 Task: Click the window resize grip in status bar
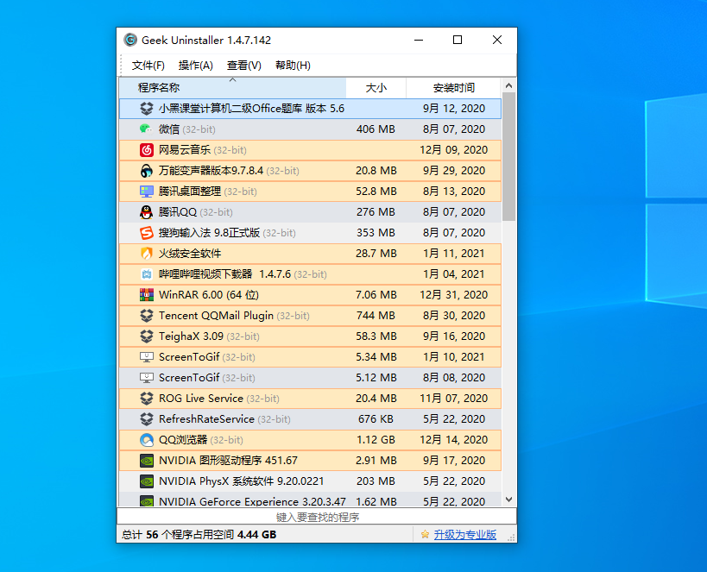pos(511,537)
